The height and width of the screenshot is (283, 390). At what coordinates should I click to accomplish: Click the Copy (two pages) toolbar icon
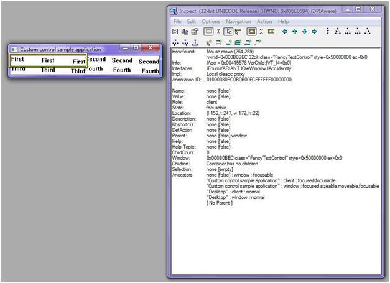click(185, 32)
